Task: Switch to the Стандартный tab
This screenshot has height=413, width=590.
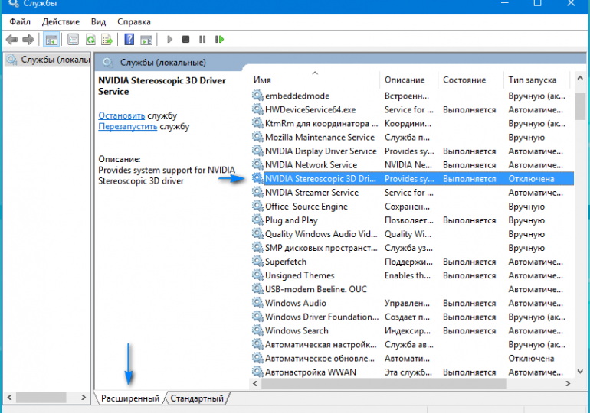Action: (x=197, y=398)
